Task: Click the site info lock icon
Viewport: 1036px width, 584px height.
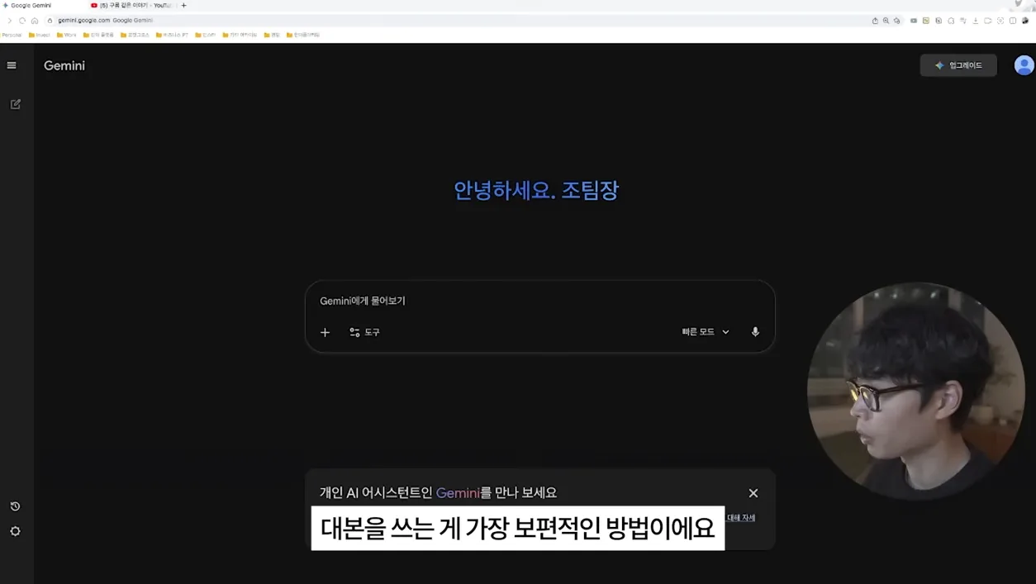Action: tap(50, 21)
